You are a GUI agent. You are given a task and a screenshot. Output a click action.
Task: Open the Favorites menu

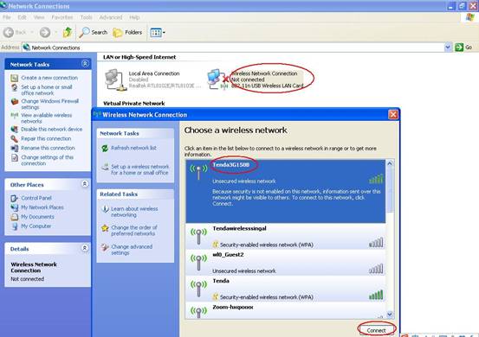pos(62,17)
